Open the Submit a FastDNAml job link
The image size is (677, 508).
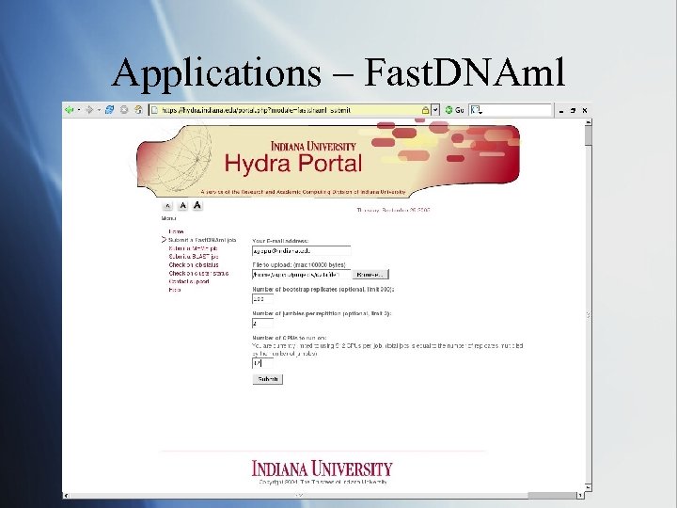click(x=202, y=240)
